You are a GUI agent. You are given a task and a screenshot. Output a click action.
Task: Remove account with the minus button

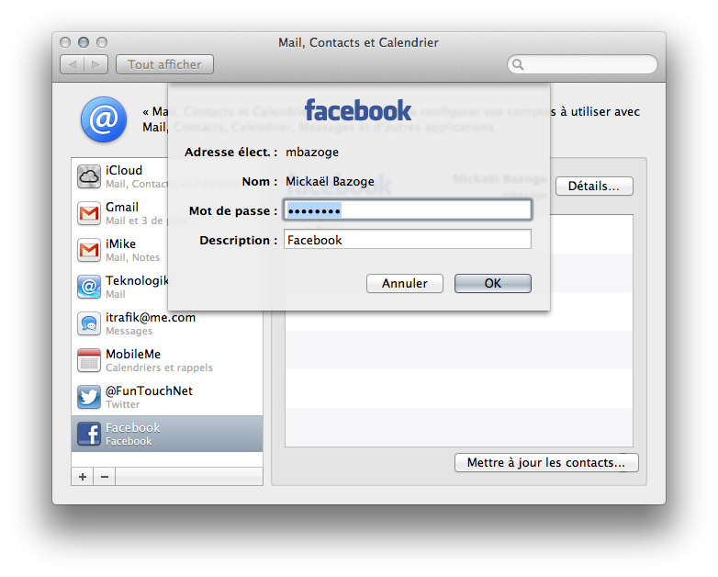(105, 477)
